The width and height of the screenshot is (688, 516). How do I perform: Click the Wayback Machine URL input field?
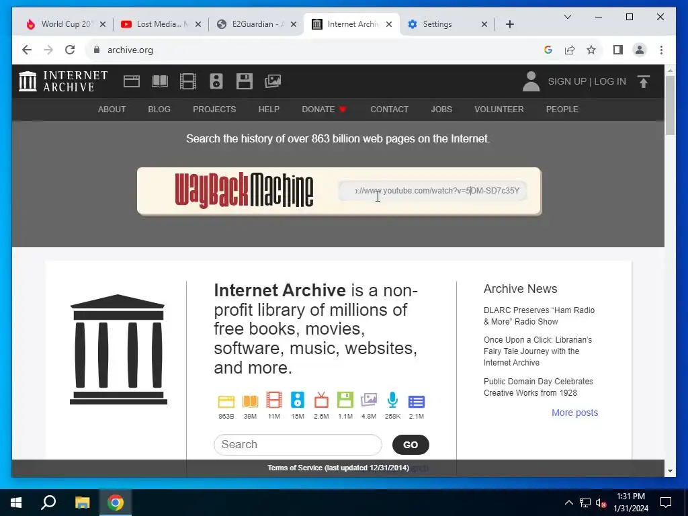coord(433,191)
